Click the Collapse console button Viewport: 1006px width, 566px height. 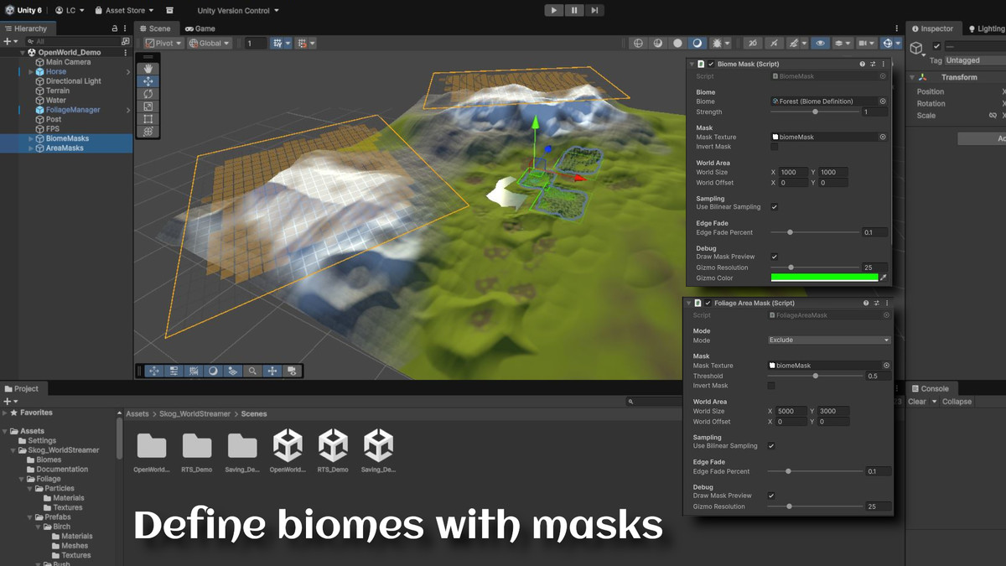click(957, 402)
